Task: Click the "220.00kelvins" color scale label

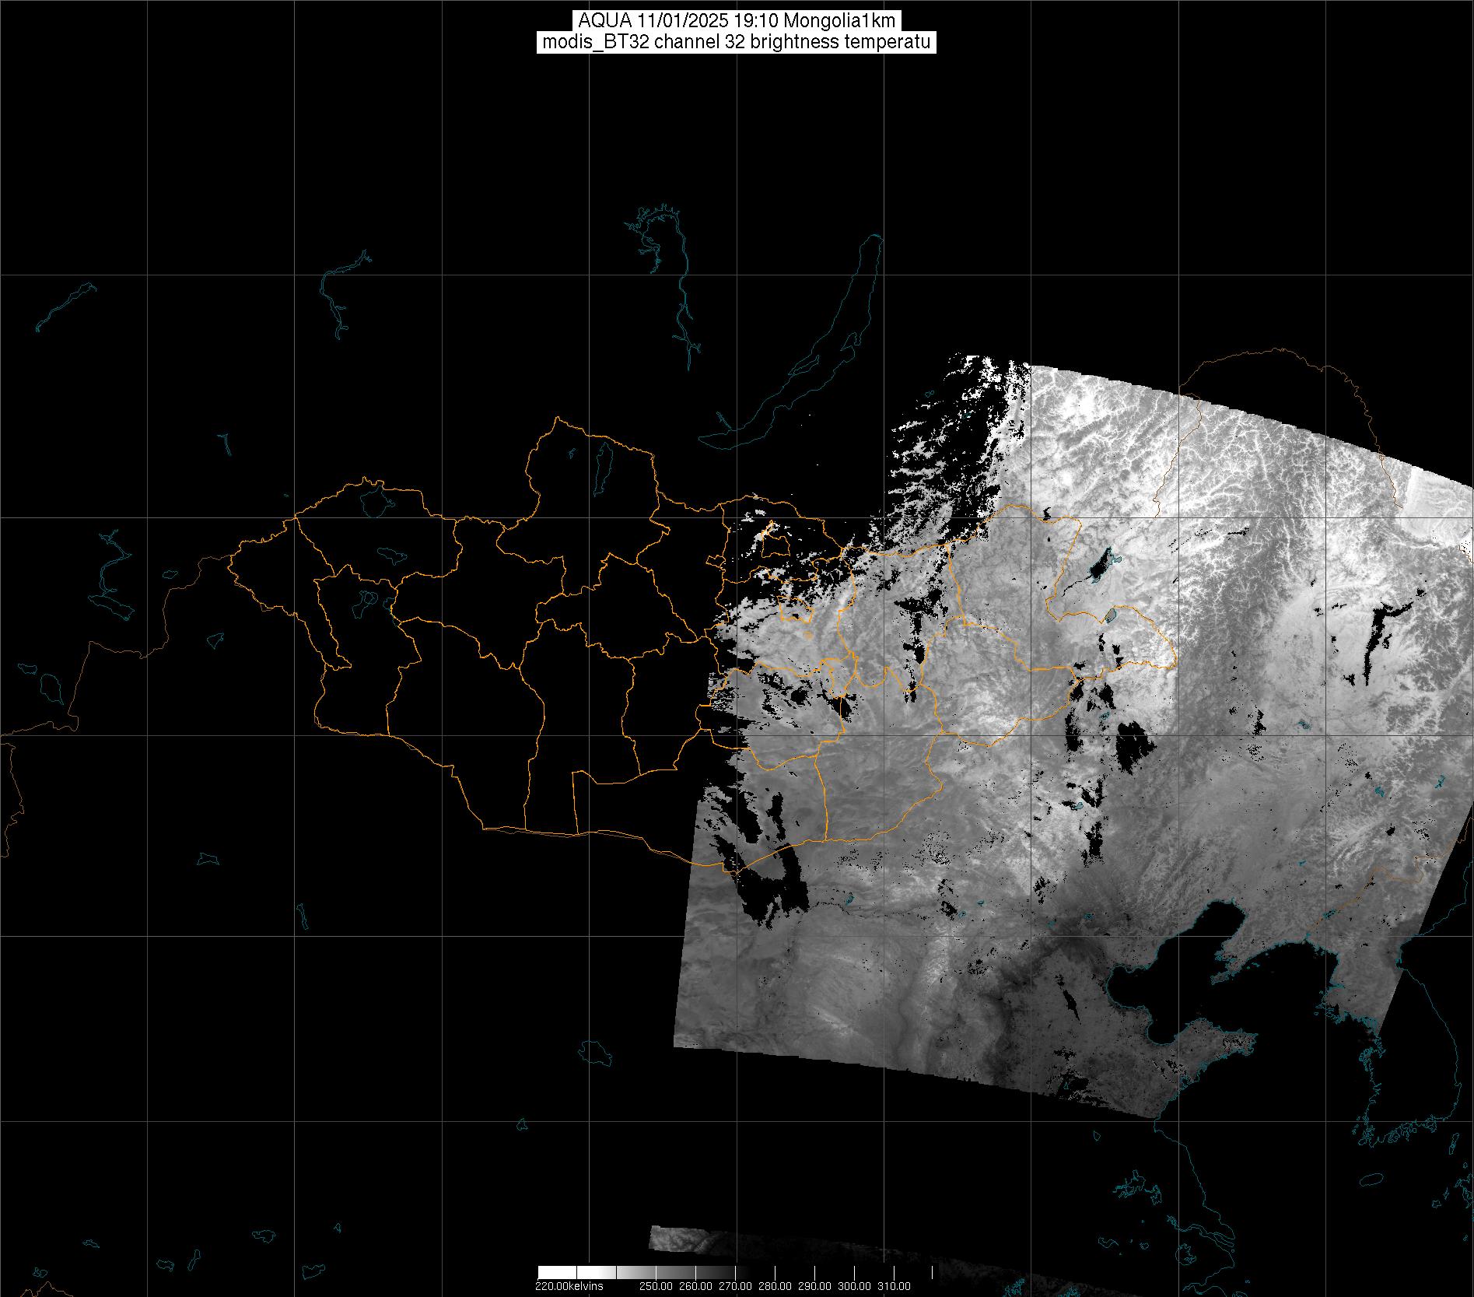Action: (x=569, y=1286)
